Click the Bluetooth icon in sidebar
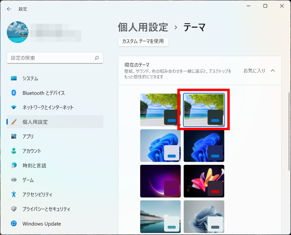This screenshot has height=235, width=291. pos(14,93)
